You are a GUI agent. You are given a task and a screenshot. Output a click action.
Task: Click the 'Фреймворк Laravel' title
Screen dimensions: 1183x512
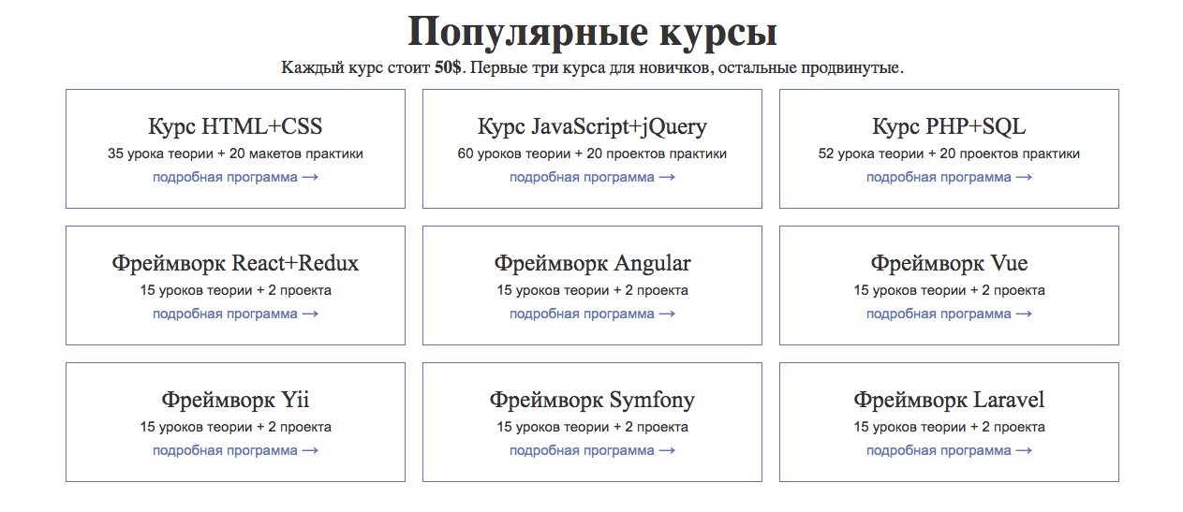tap(949, 400)
